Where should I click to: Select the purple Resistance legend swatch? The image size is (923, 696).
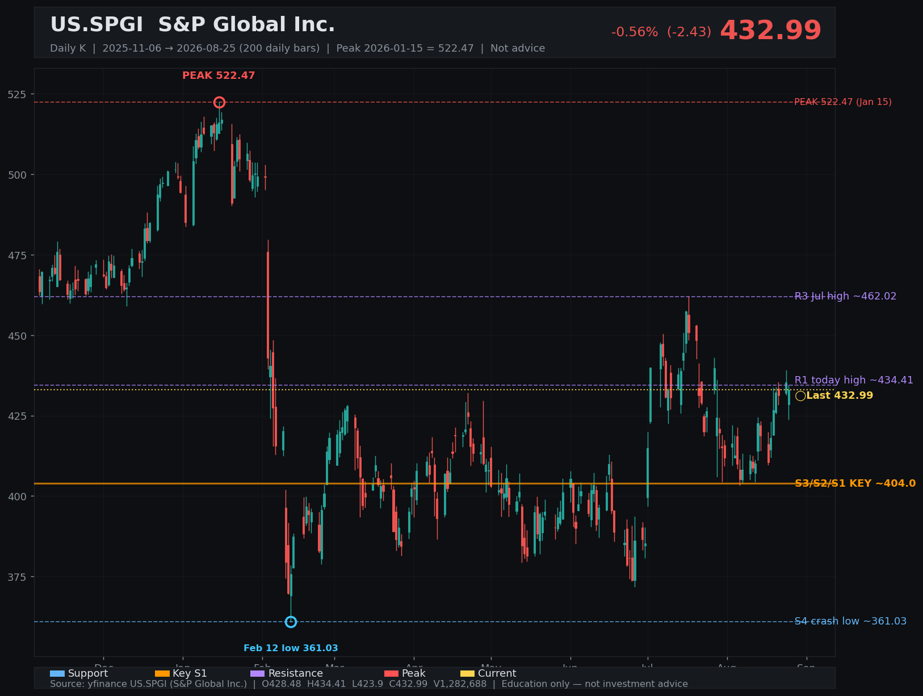coord(258,673)
